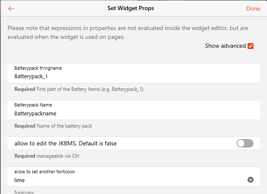The width and height of the screenshot is (267, 194).
Task: Click the Required text under the JKBMS toggle
Action: click(25, 156)
